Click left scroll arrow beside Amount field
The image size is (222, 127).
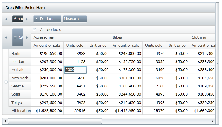(6, 19)
